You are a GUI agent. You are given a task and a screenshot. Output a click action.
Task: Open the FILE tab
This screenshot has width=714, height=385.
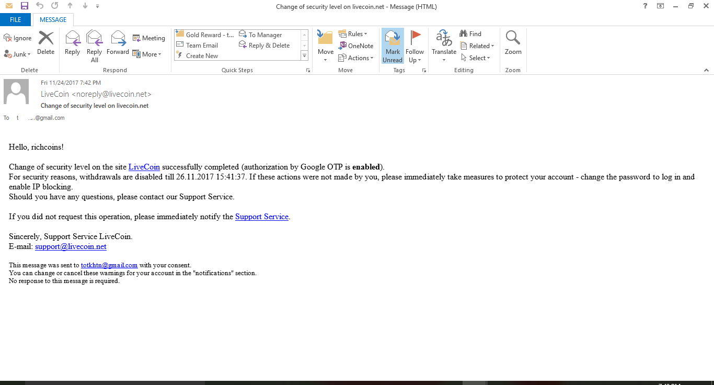(x=16, y=20)
